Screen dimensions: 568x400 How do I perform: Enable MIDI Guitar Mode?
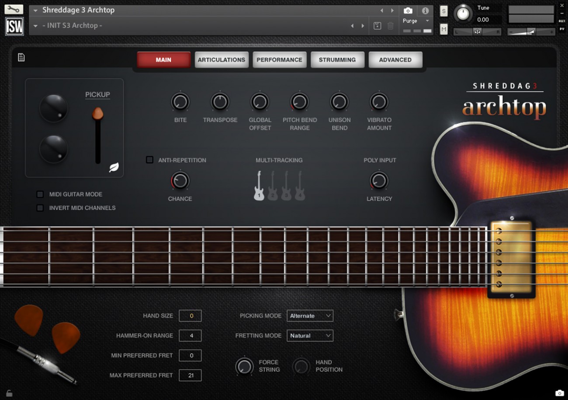[x=40, y=194]
